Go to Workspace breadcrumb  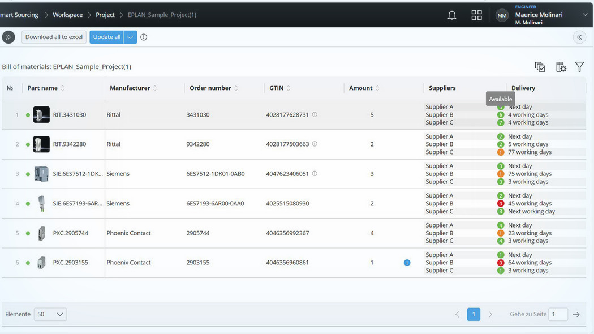[x=67, y=15]
